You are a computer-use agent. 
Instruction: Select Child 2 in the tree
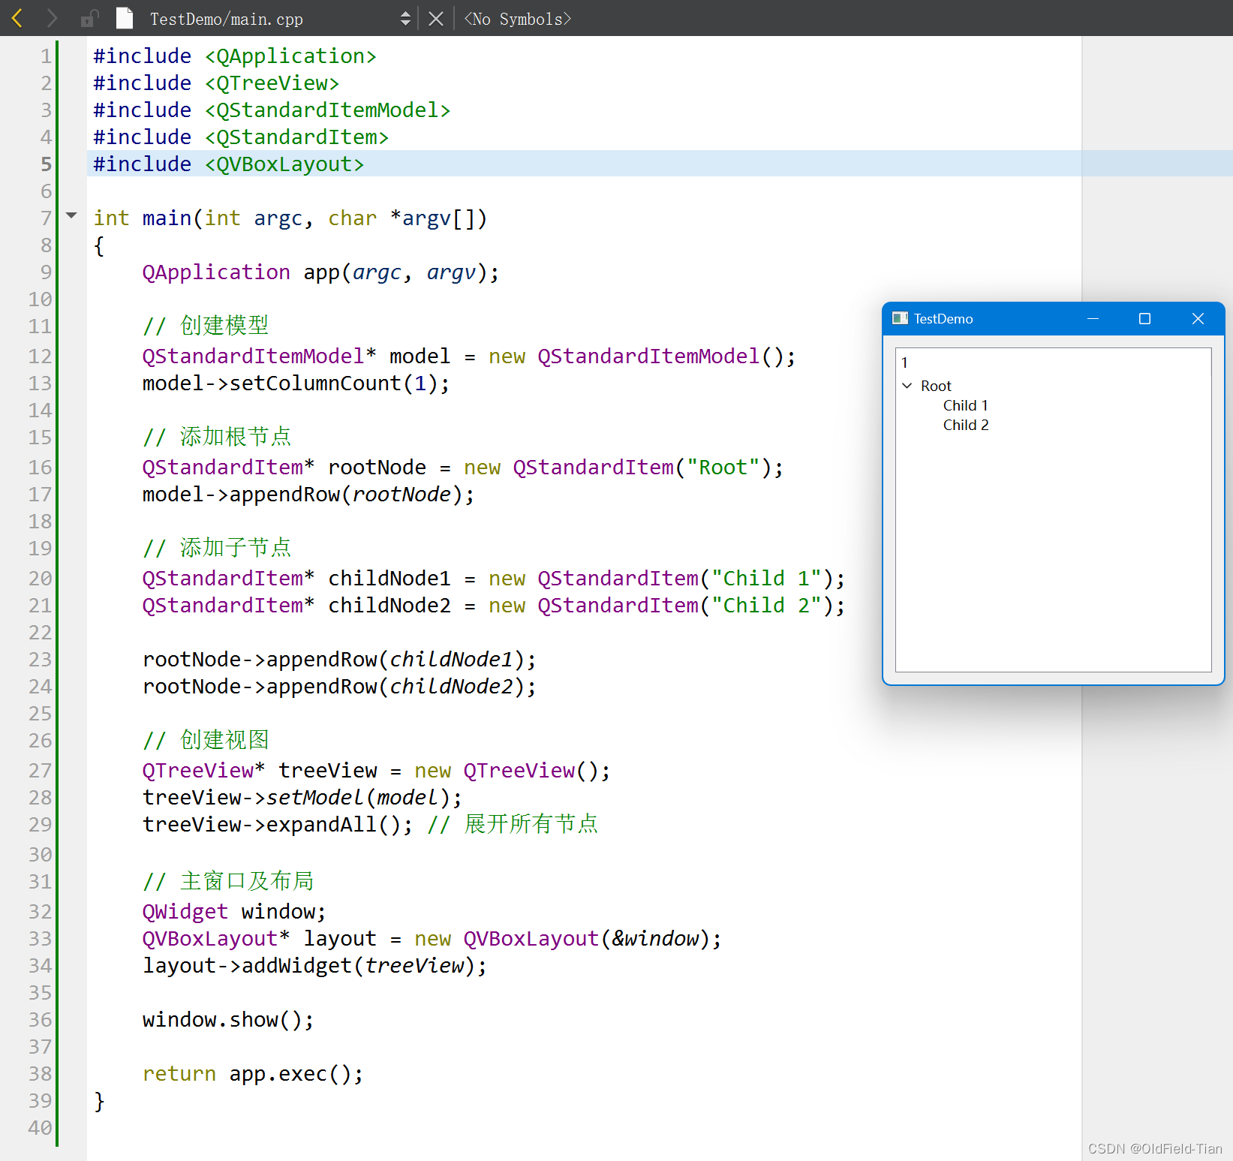click(x=966, y=425)
